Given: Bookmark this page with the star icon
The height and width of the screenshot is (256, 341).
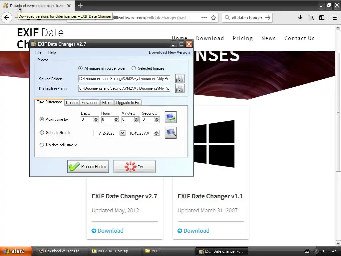Looking at the screenshot, I should coord(213,18).
